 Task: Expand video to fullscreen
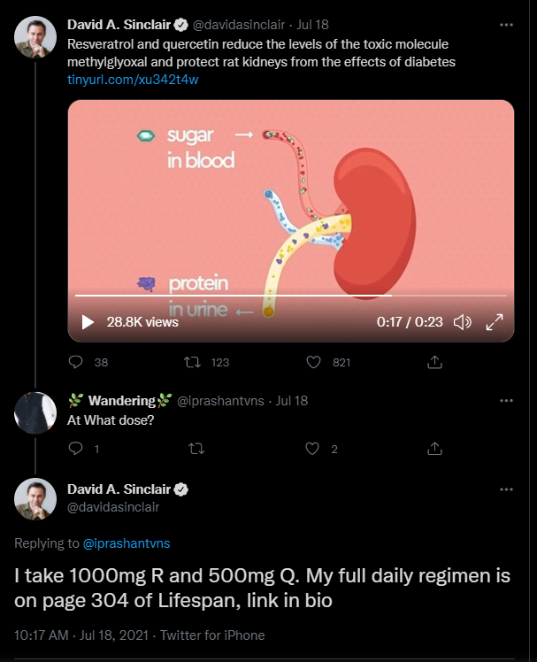point(495,322)
